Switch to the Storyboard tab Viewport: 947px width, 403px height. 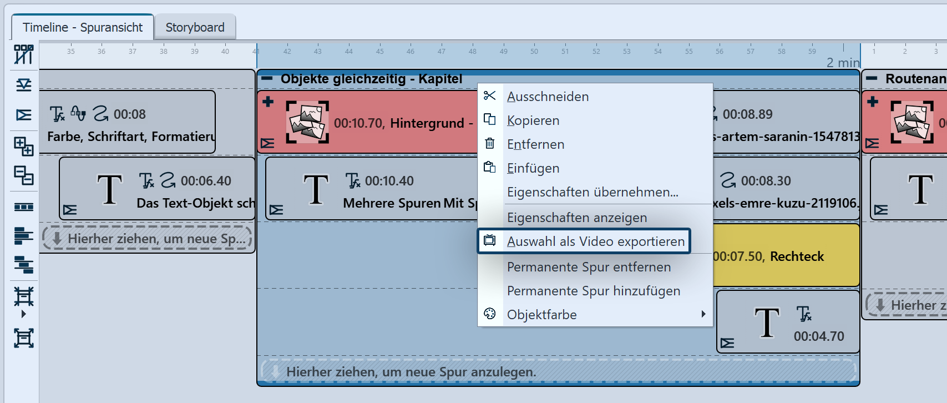click(x=195, y=27)
